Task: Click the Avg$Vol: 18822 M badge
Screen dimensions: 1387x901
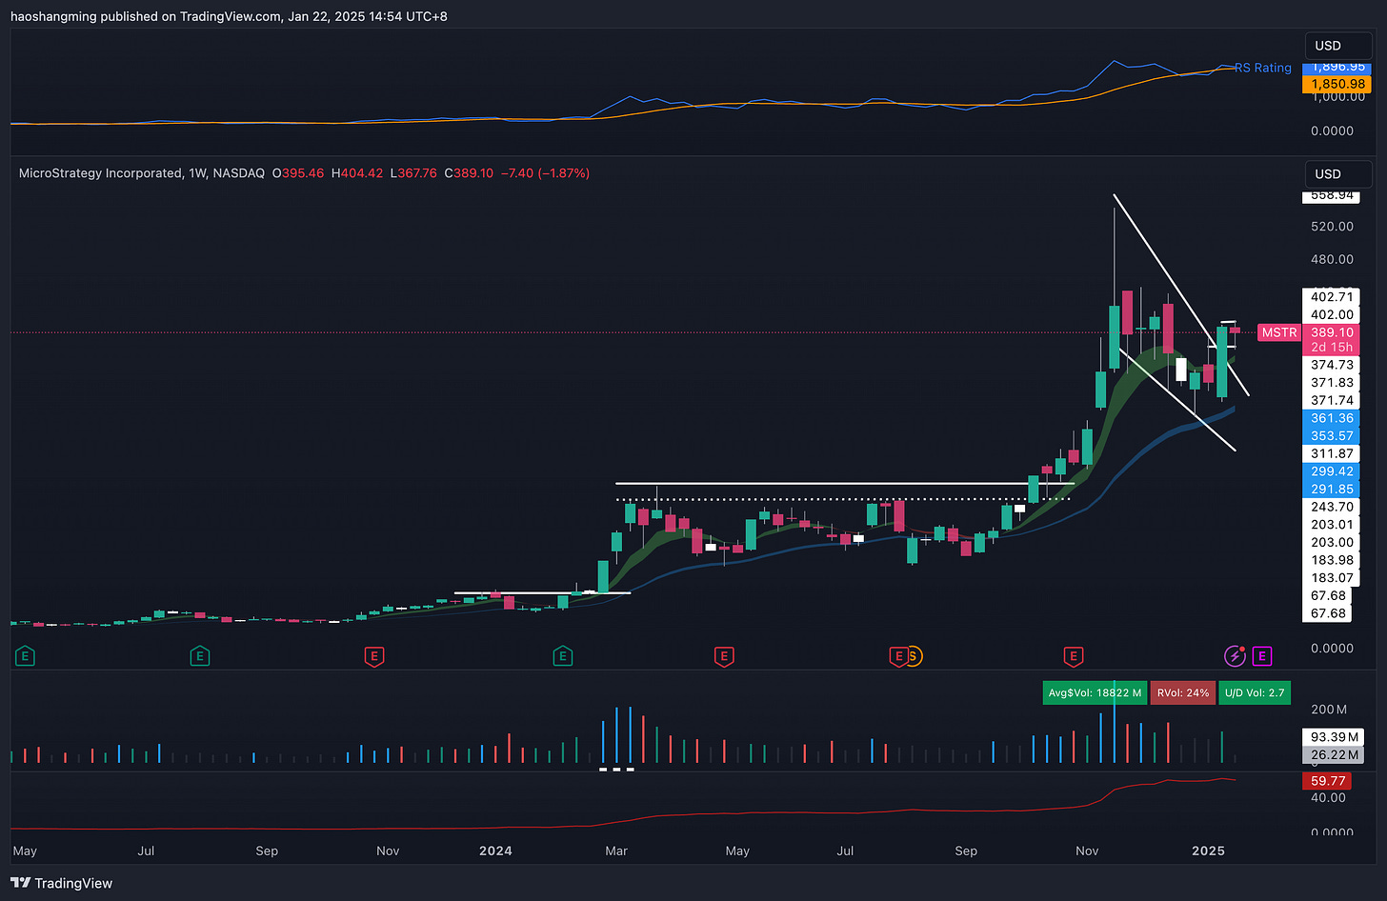Action: point(1095,692)
